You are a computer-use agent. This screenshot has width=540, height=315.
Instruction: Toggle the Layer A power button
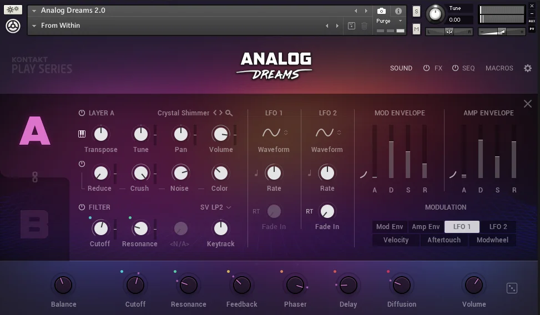click(82, 113)
